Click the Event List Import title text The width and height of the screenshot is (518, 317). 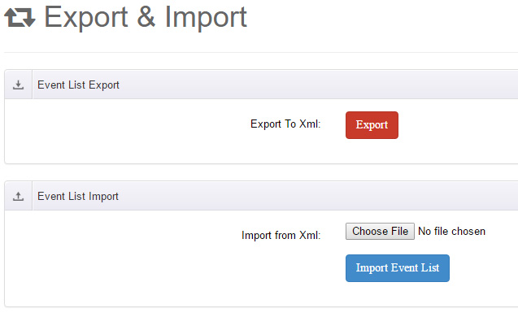(x=78, y=196)
